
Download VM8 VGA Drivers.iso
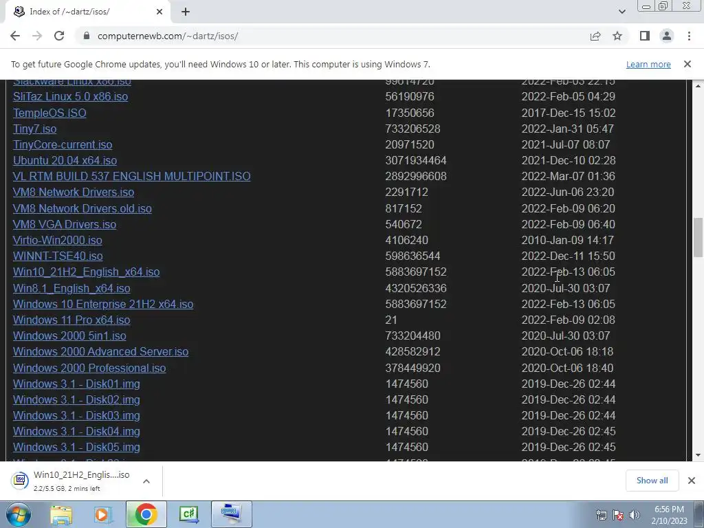tap(65, 224)
